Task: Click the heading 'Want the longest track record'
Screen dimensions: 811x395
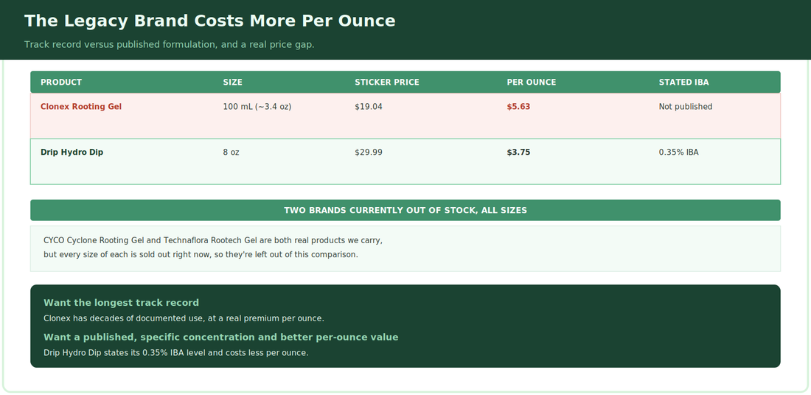Action: (121, 302)
